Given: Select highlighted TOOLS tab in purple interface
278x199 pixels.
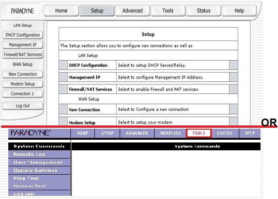Looking at the screenshot, I should [199, 133].
